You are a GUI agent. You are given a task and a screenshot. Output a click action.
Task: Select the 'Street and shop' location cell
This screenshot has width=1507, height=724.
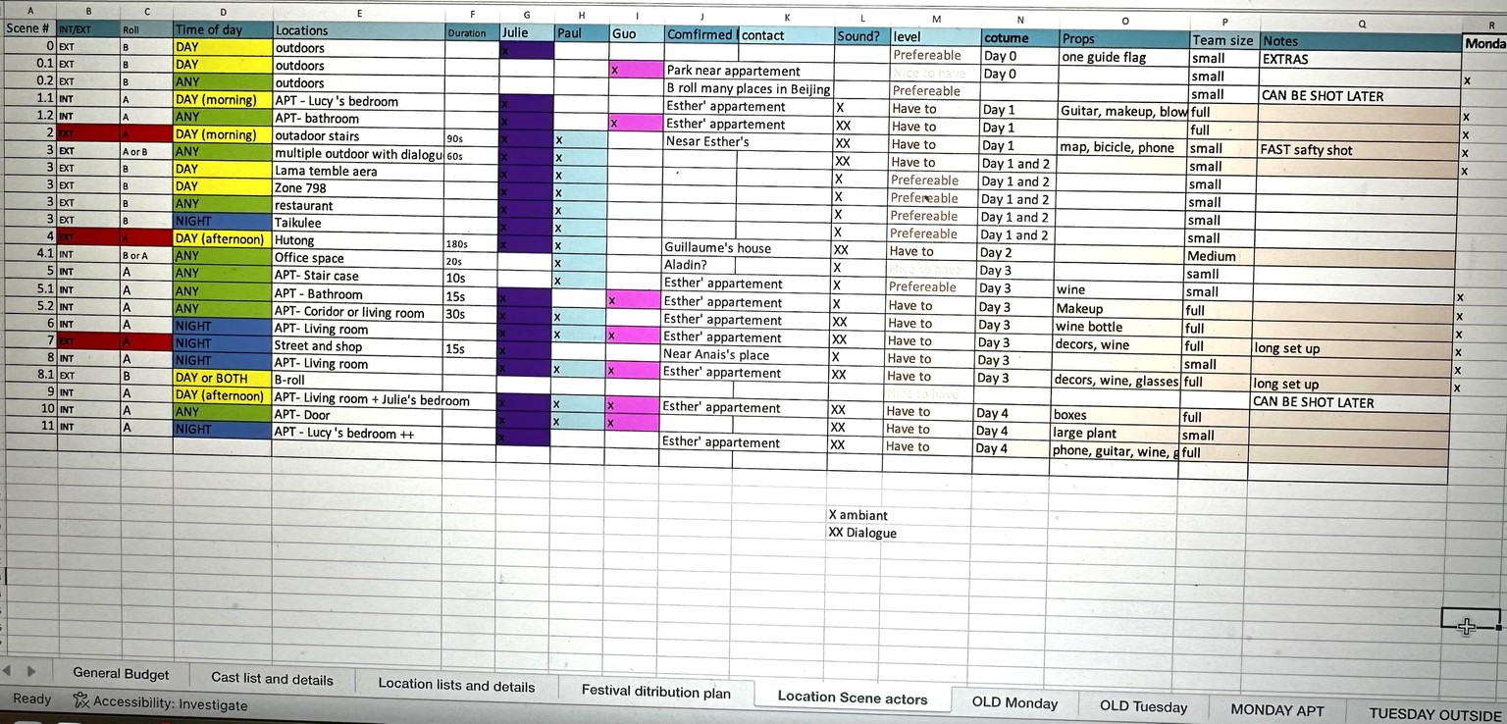click(358, 345)
